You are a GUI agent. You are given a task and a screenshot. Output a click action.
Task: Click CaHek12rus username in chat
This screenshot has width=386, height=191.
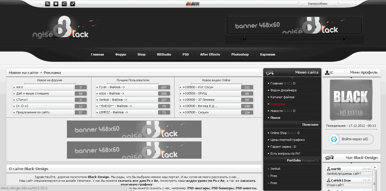(341, 180)
